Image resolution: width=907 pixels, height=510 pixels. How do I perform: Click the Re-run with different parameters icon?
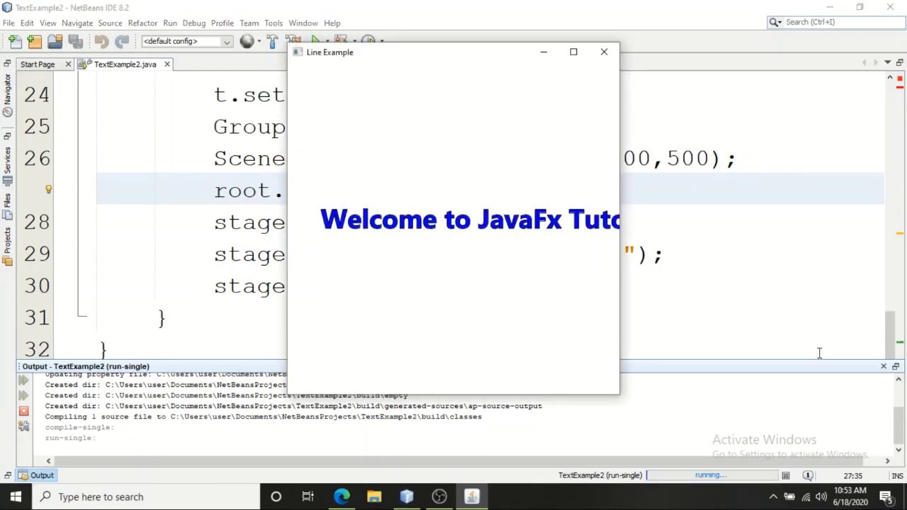click(x=23, y=396)
